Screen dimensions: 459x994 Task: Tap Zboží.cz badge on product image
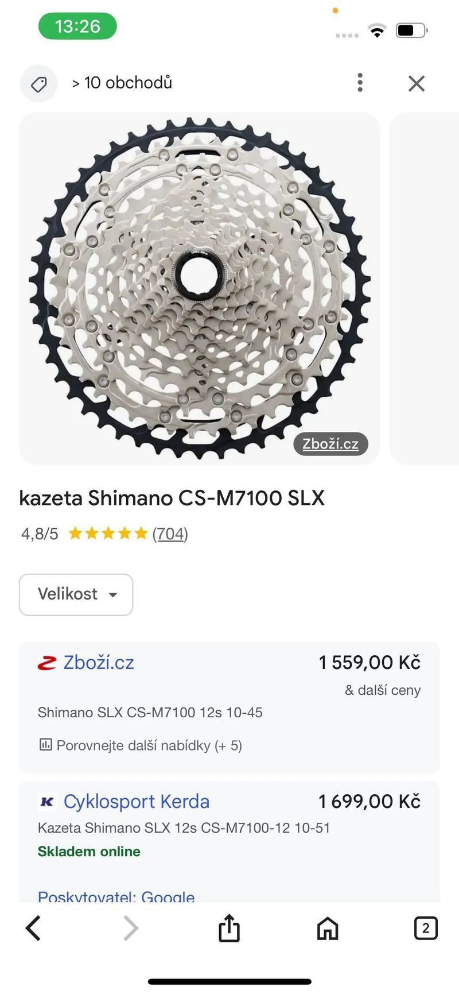[x=330, y=444]
